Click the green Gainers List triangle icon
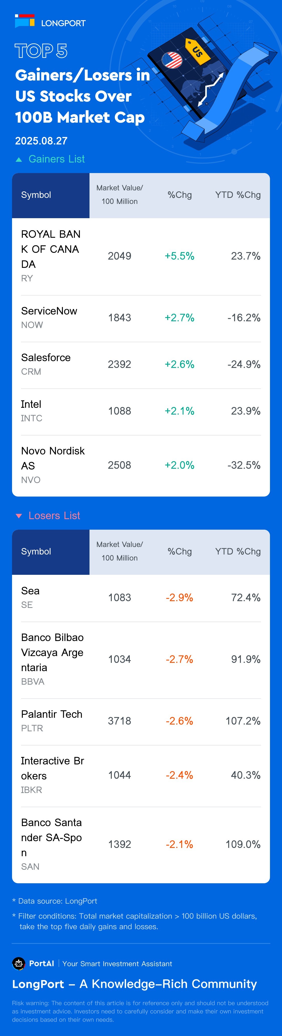 point(19,160)
